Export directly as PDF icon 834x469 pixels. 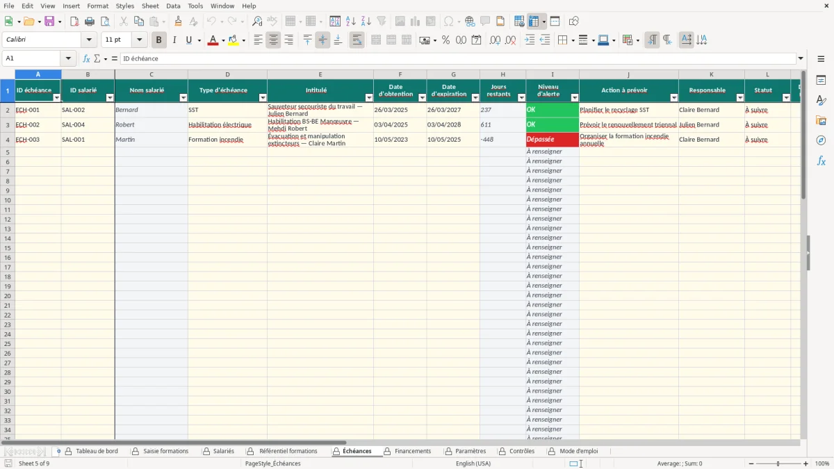74,22
